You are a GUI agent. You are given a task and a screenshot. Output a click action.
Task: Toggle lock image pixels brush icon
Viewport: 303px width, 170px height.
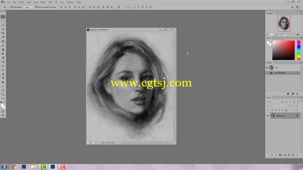[x=276, y=110]
